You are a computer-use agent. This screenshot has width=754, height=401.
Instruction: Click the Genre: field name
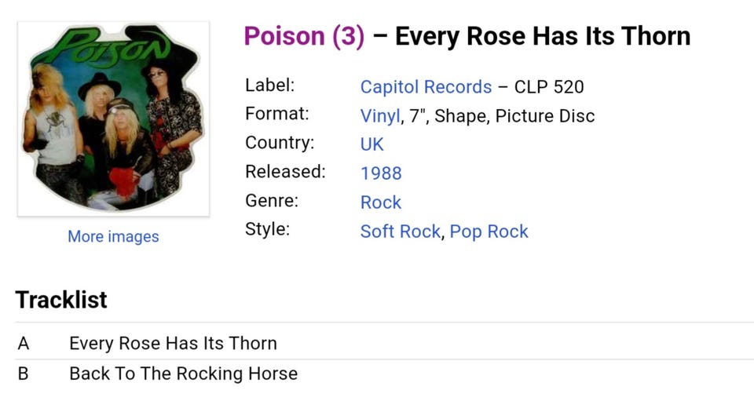click(272, 200)
